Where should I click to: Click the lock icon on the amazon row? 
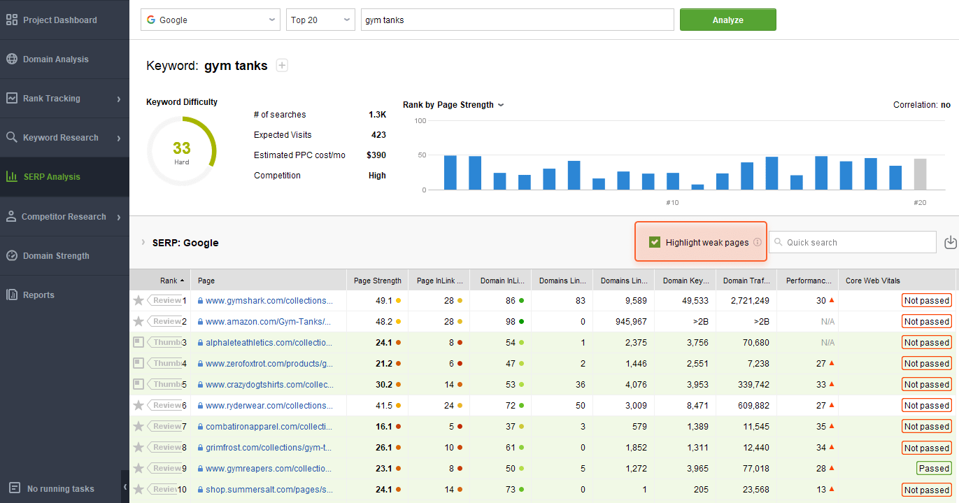point(201,321)
